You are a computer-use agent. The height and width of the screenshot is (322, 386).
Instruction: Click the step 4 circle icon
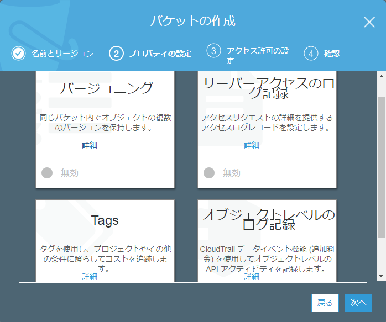311,54
